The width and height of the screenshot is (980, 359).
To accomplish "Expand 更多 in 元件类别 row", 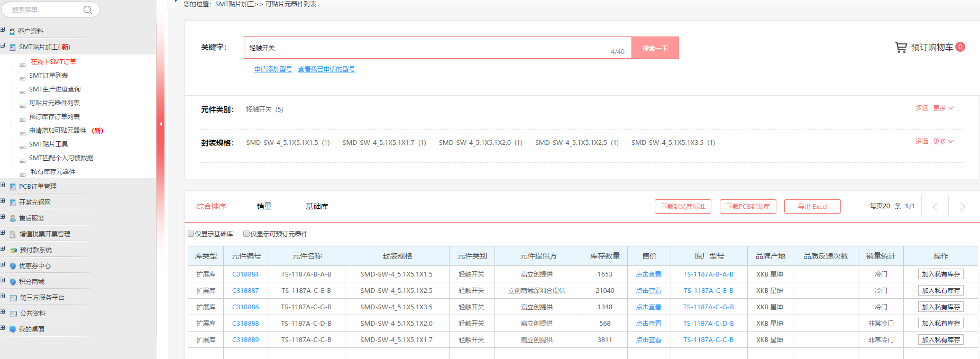I will pos(942,108).
